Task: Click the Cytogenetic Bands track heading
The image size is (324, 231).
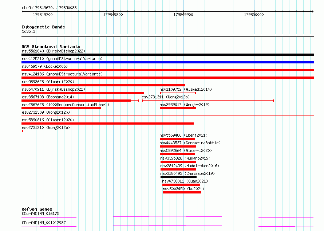Action: 43,27
